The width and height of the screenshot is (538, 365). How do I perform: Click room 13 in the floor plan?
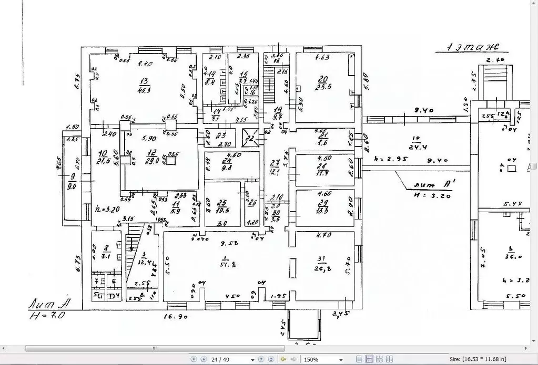[143, 84]
